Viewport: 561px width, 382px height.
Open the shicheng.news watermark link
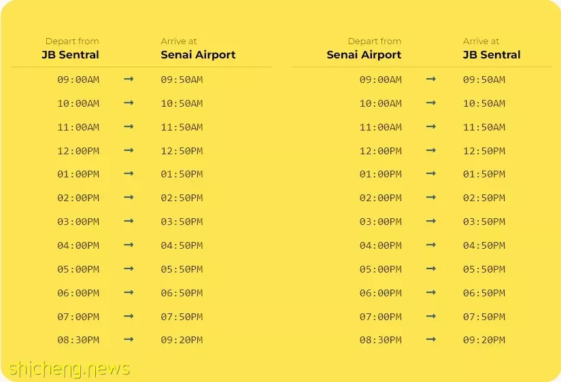(69, 368)
